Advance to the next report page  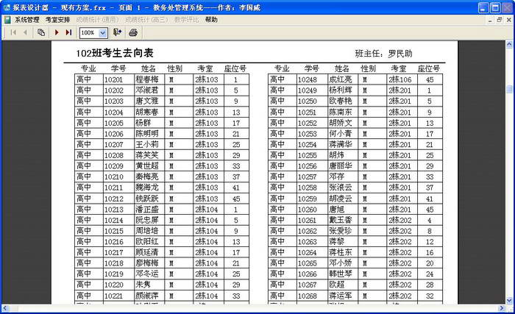point(57,32)
